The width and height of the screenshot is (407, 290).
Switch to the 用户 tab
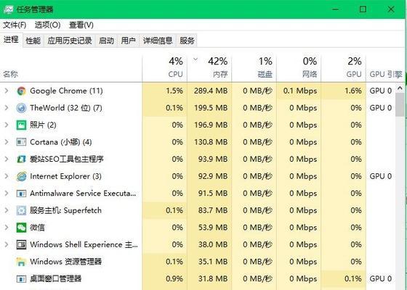(x=128, y=41)
